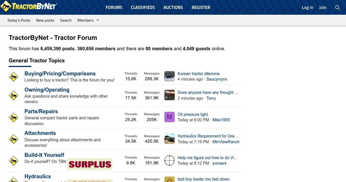Expand the Members dropdown arrow
The height and width of the screenshot is (182, 346).
[98, 20]
